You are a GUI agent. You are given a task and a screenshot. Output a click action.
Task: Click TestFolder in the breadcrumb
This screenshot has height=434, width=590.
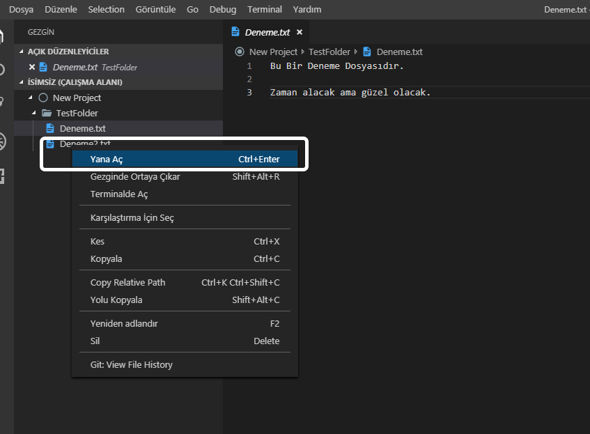point(329,52)
